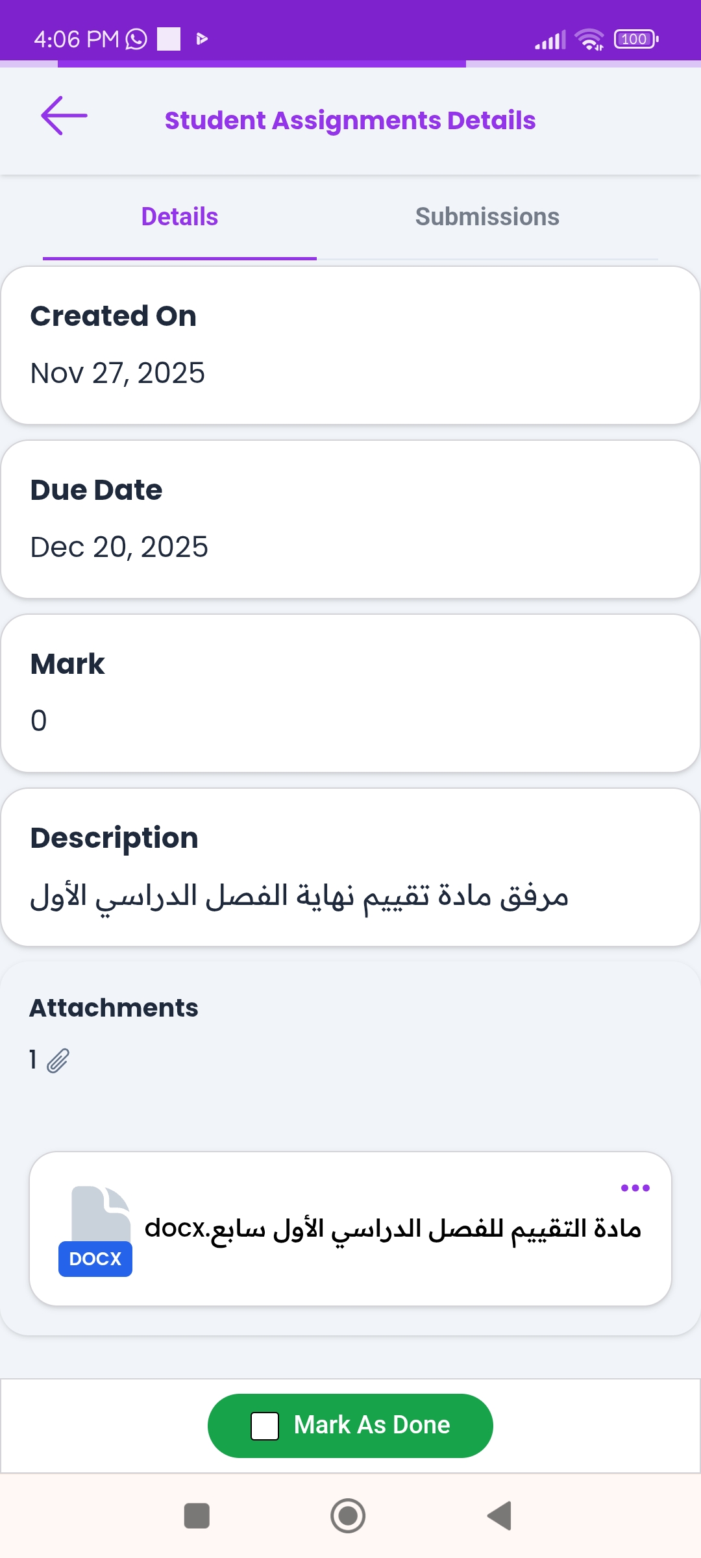Tap the Arabic Description text
Image resolution: width=701 pixels, height=1558 pixels.
click(299, 896)
